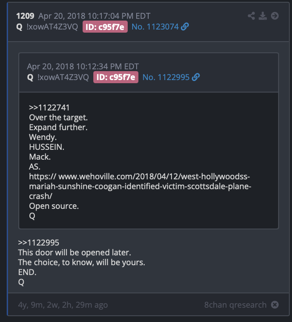Open post via the right-arrow circle icon
The width and height of the screenshot is (292, 322).
pos(275,16)
